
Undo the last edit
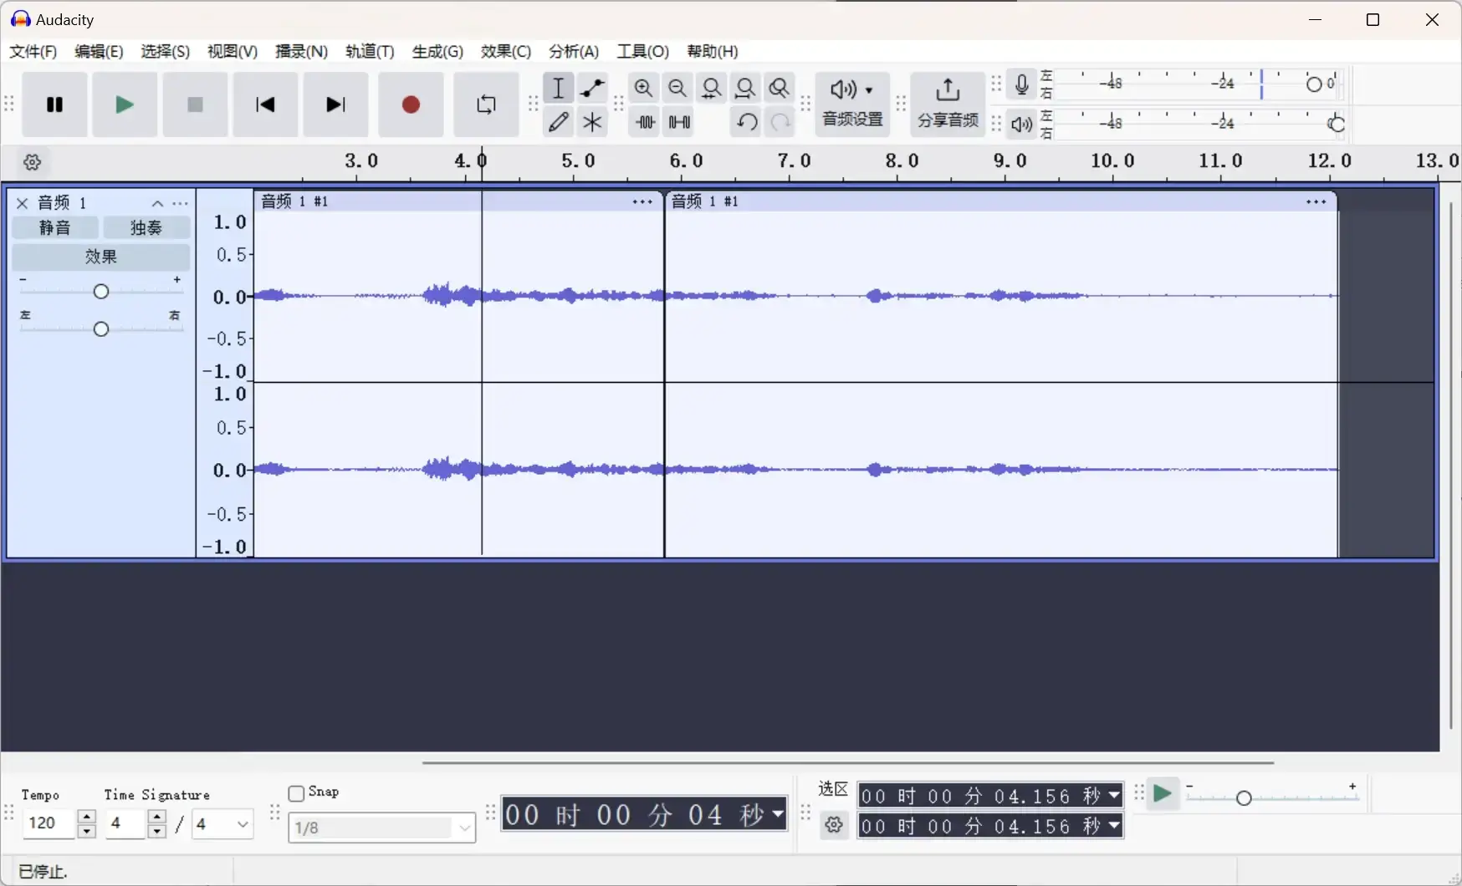746,122
